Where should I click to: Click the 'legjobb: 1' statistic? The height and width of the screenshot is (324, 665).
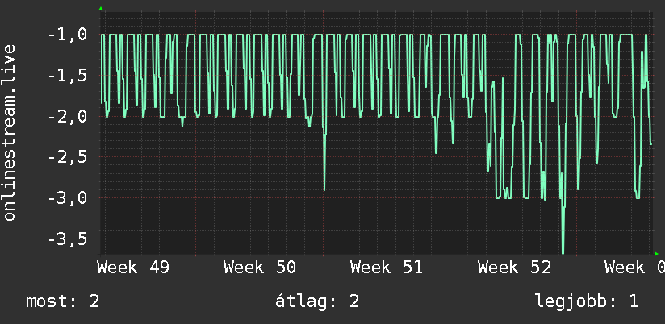click(x=587, y=301)
